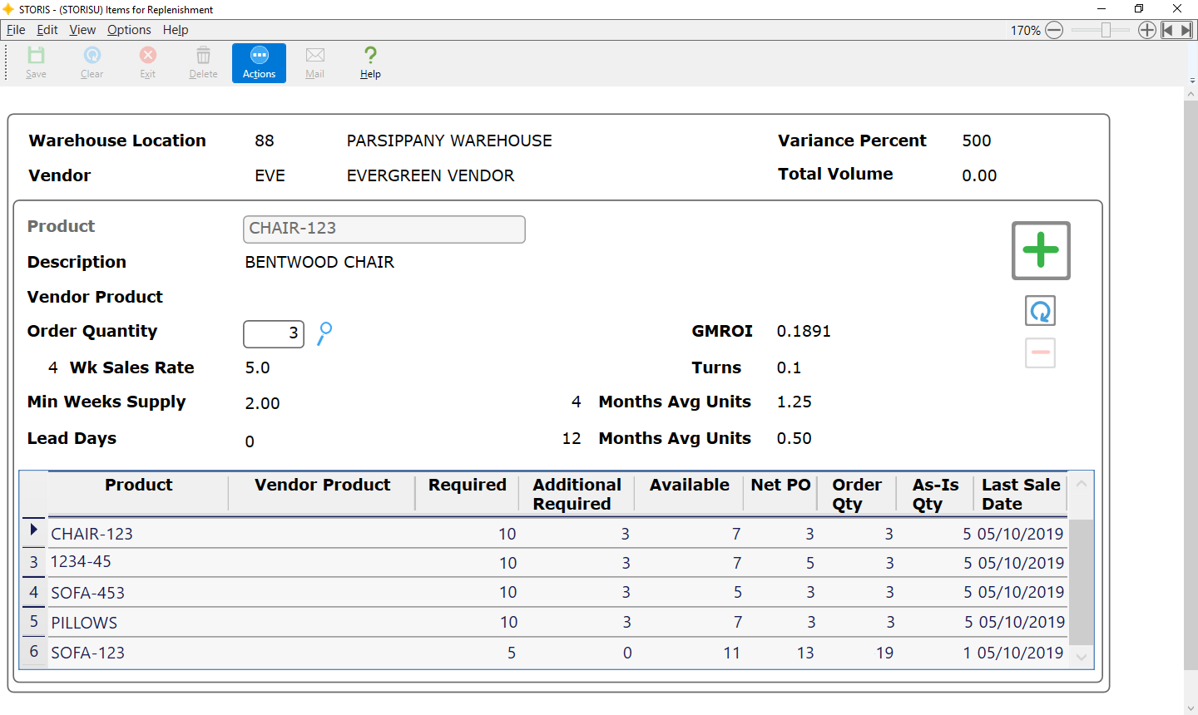Click the Variance Percent value 500
The image size is (1198, 715).
click(x=977, y=141)
